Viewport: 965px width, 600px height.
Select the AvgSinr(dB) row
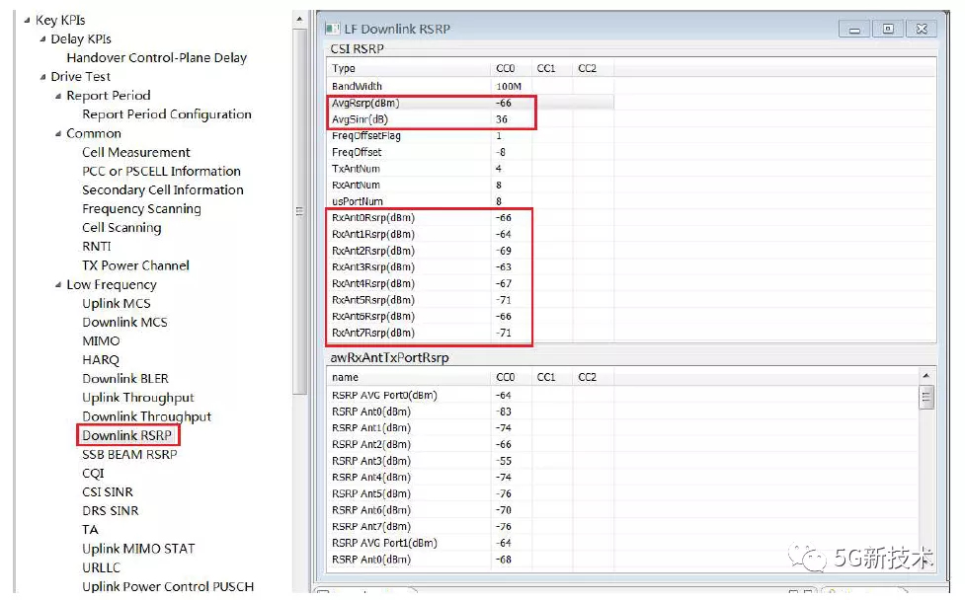tap(470, 119)
